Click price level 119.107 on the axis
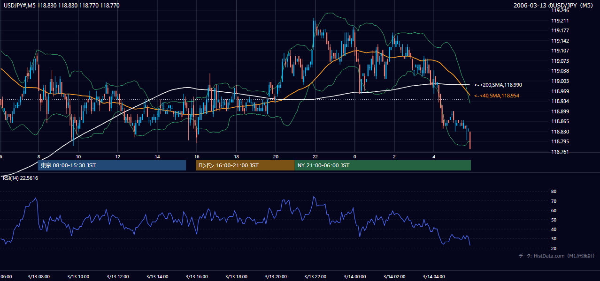Viewport: 600px width, 281px height. [560, 51]
